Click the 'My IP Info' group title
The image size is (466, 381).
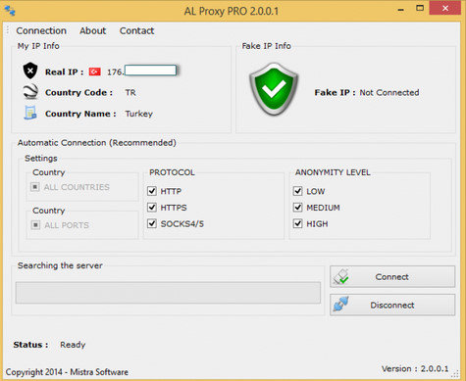coord(38,46)
